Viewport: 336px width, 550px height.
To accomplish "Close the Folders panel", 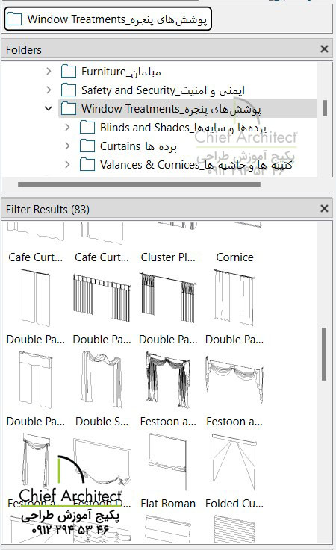I will [x=324, y=49].
